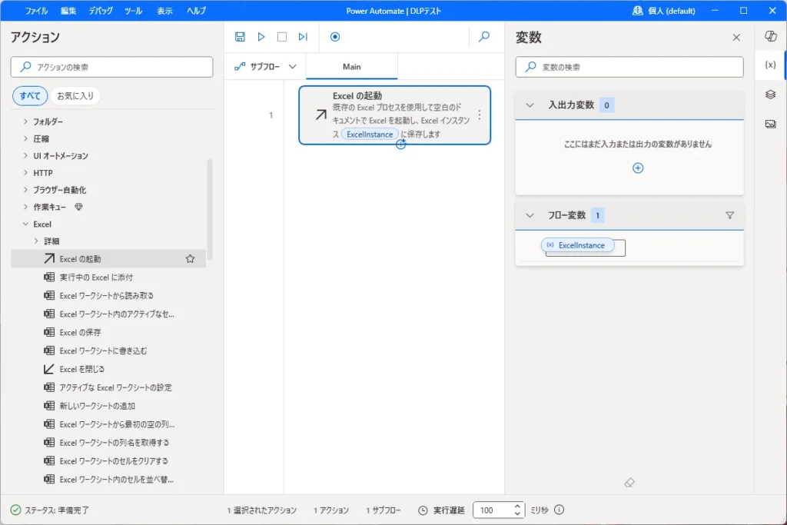Open the 表示 menu

tap(164, 11)
